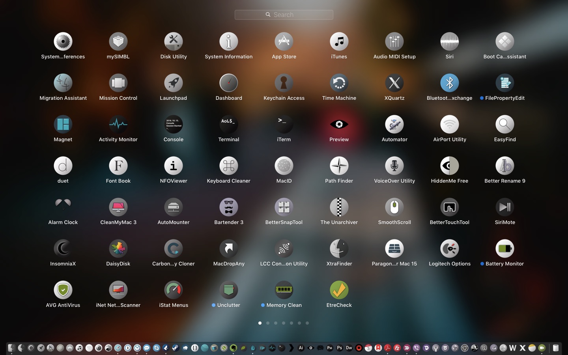Launch The Unarchiver
The height and width of the screenshot is (355, 568).
339,207
